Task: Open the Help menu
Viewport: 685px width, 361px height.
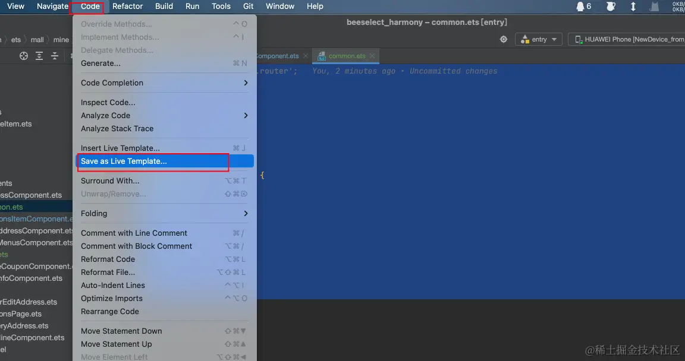Action: pyautogui.click(x=315, y=7)
